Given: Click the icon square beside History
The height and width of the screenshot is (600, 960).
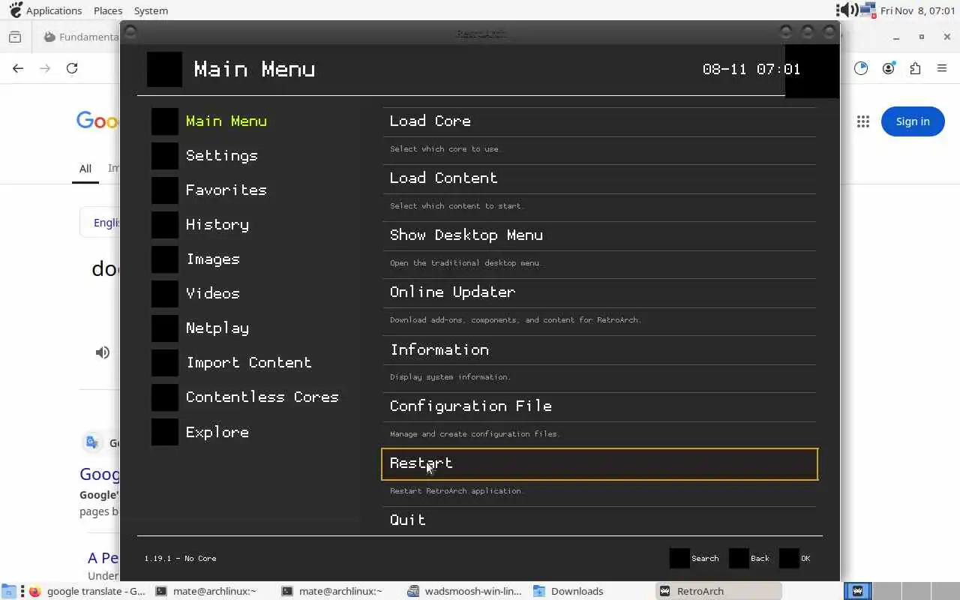Looking at the screenshot, I should 165,225.
